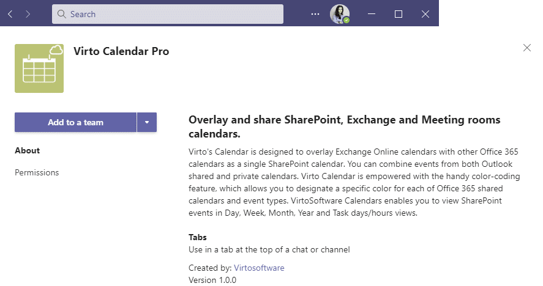543x286 pixels.
Task: Go back with the left arrow
Action: click(x=10, y=14)
